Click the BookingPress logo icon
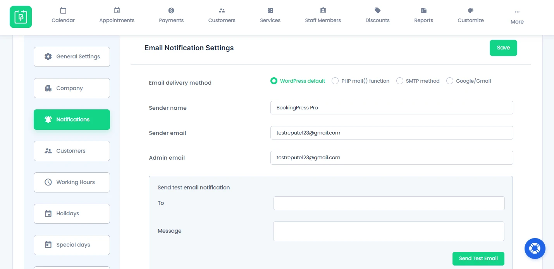Viewport: 554px width, 269px height. pyautogui.click(x=21, y=17)
